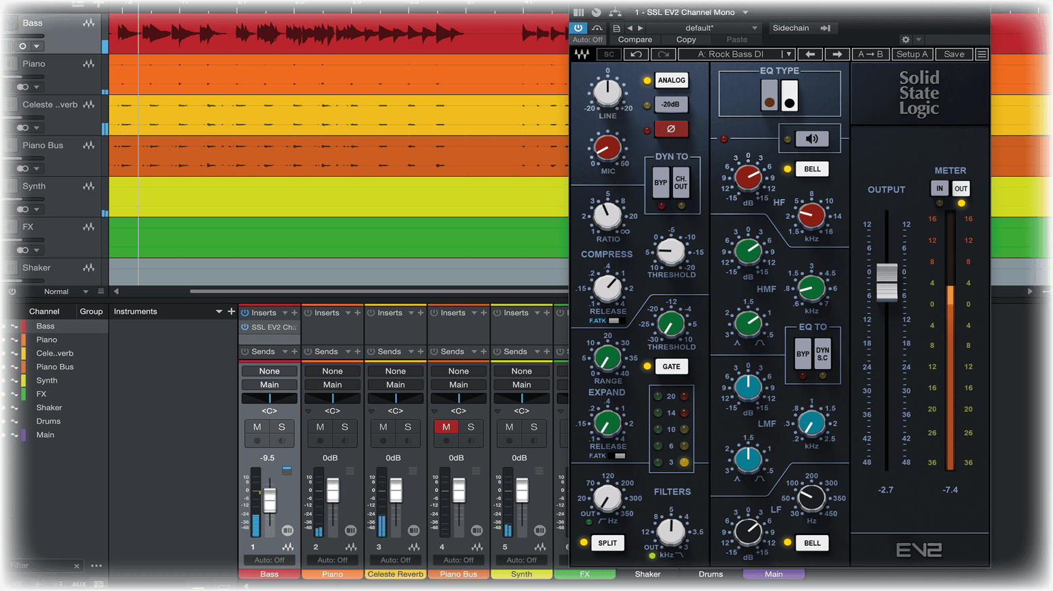Image resolution: width=1053 pixels, height=591 pixels.
Task: Switch meter to IN
Action: (x=940, y=188)
